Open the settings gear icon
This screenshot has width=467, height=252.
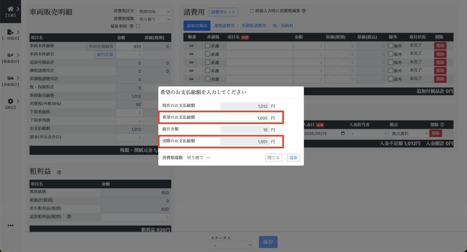(10, 101)
